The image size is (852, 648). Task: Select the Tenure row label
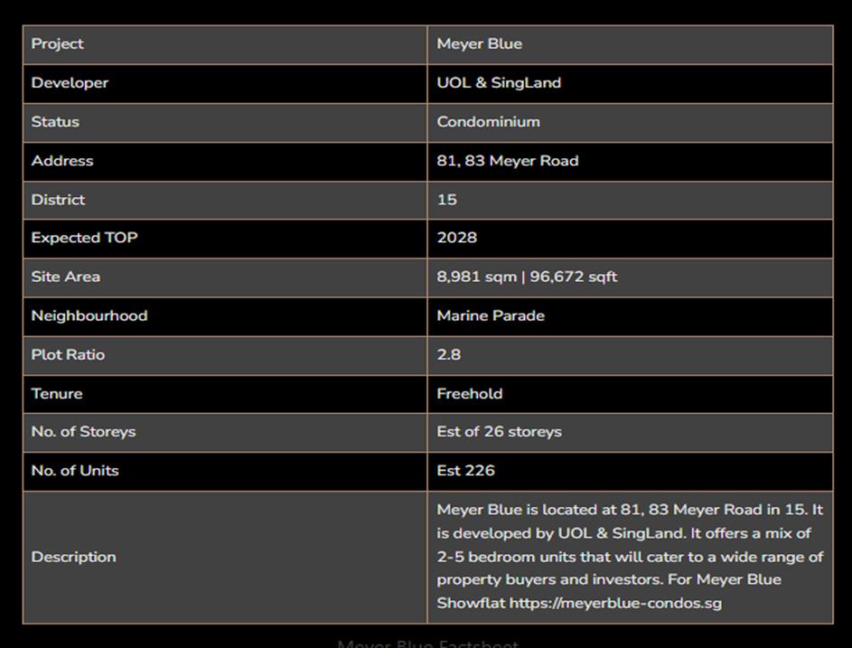[x=57, y=393]
